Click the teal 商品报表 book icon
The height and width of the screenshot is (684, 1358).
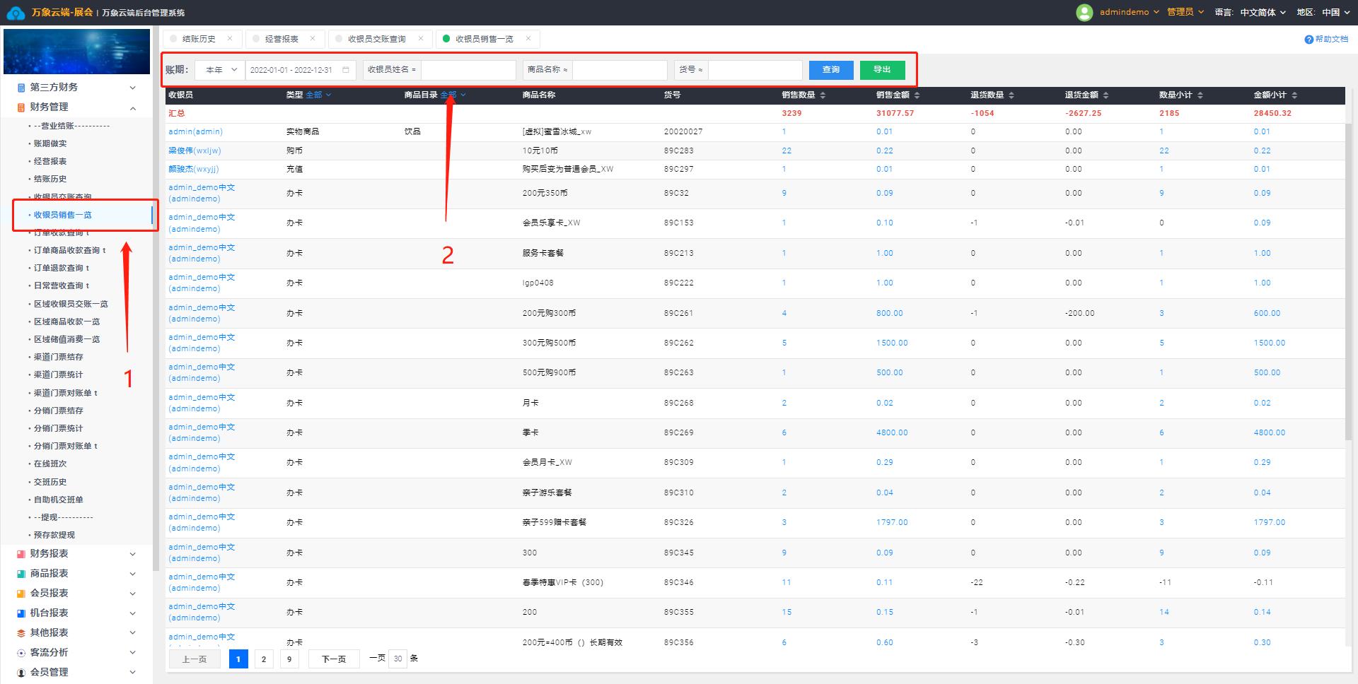click(x=21, y=574)
